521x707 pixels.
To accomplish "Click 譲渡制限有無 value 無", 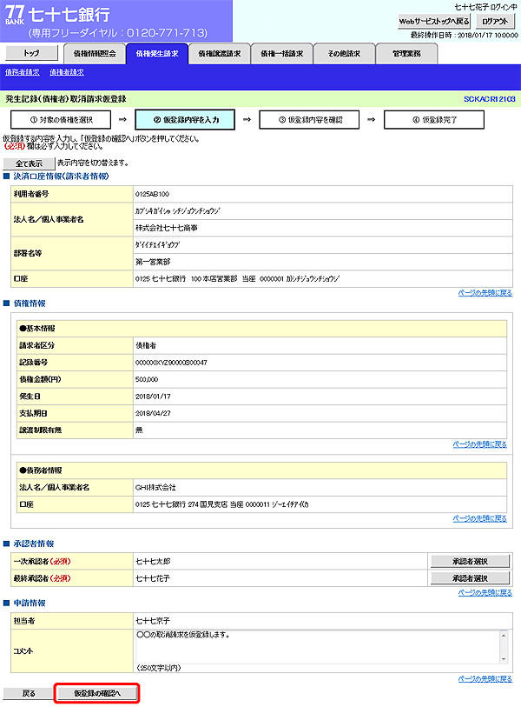I will click(x=139, y=430).
